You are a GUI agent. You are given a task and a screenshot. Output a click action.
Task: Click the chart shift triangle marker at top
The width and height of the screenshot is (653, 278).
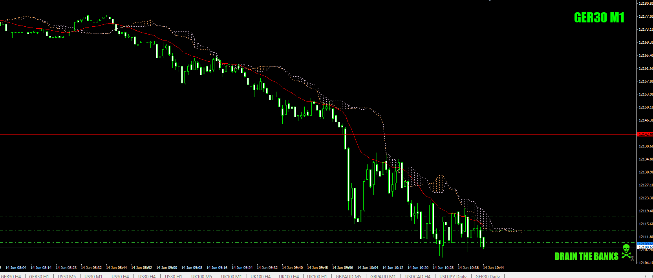click(490, 1)
